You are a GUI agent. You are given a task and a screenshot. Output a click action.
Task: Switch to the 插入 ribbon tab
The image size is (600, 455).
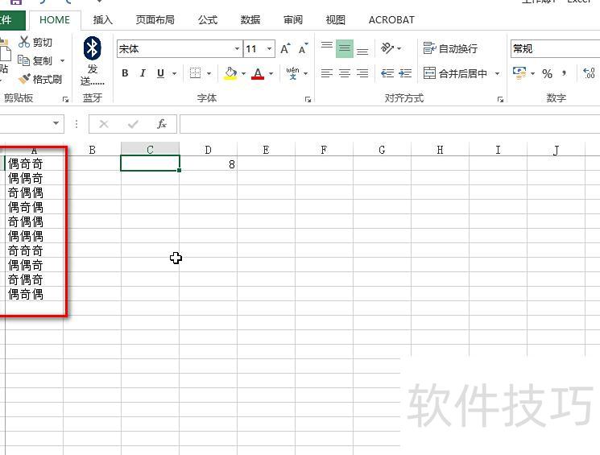(103, 20)
